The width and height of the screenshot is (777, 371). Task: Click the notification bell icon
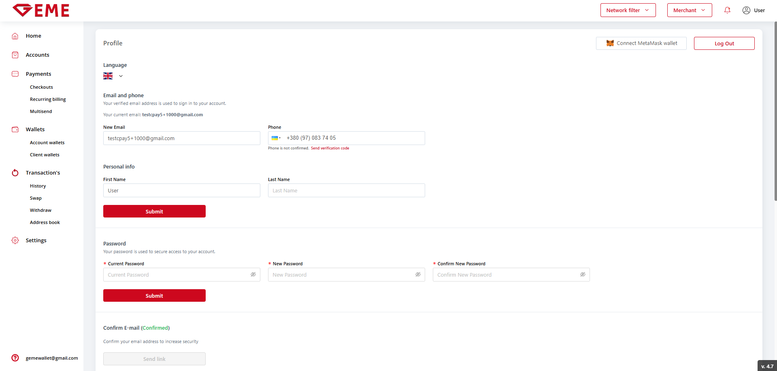click(727, 11)
